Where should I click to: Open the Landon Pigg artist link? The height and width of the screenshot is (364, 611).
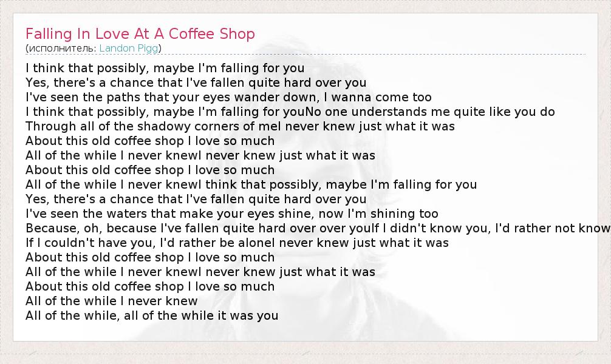pos(129,48)
